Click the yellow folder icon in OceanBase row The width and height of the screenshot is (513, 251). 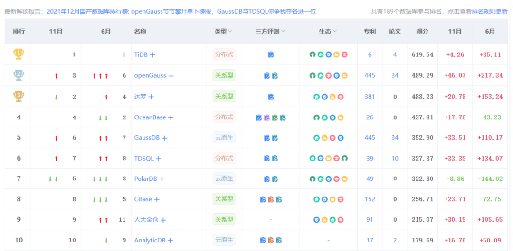pyautogui.click(x=340, y=117)
